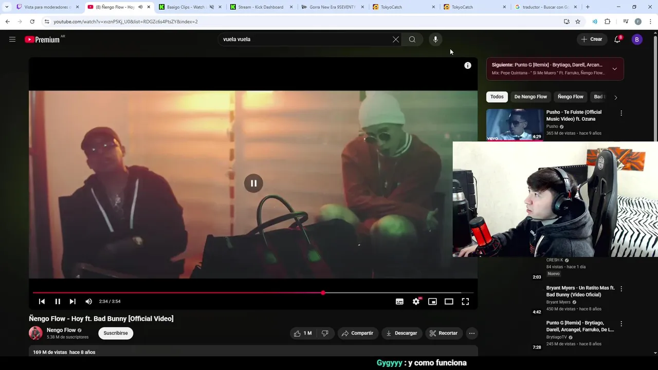This screenshot has height=370, width=658.
Task: Open Ñengo Flow channel name link
Action: 61,330
